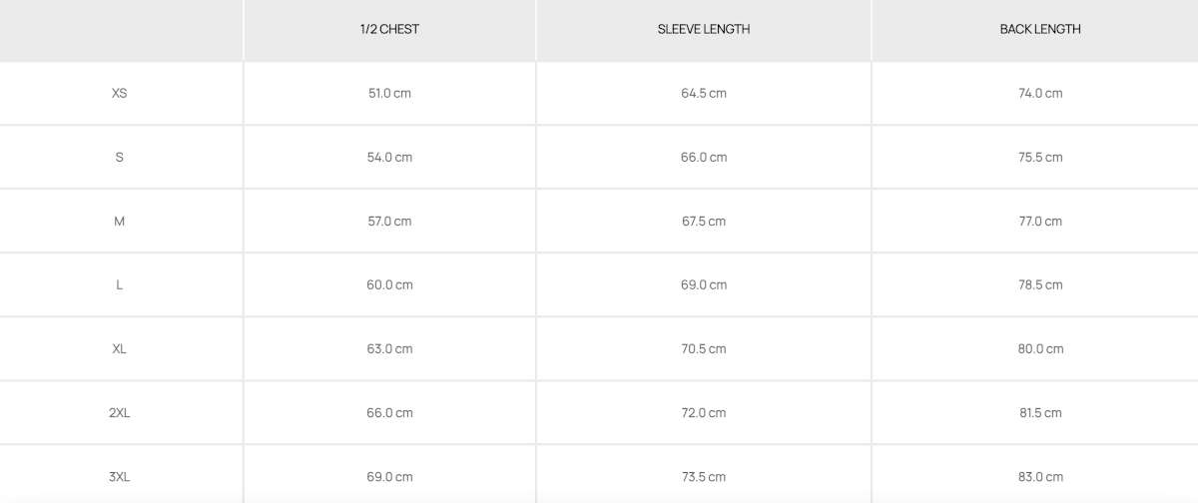Image resolution: width=1198 pixels, height=503 pixels.
Task: Click the BACK LENGTH column header
Action: click(1040, 29)
